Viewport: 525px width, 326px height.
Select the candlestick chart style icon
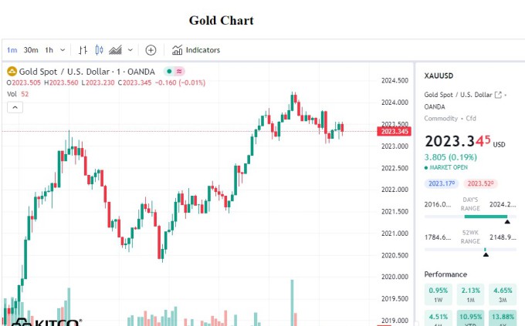pyautogui.click(x=99, y=50)
